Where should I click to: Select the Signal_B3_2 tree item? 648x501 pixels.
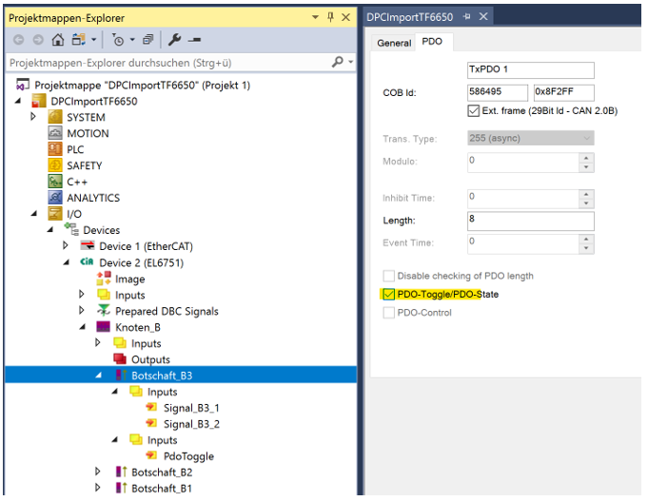pos(191,424)
